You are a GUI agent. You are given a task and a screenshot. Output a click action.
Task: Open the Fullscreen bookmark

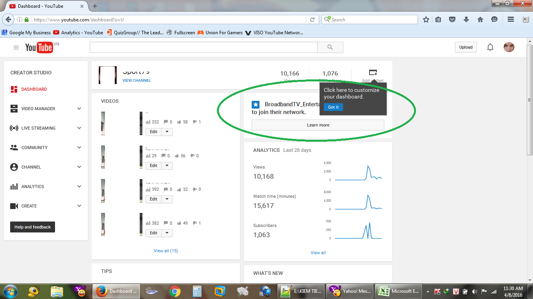coord(181,33)
